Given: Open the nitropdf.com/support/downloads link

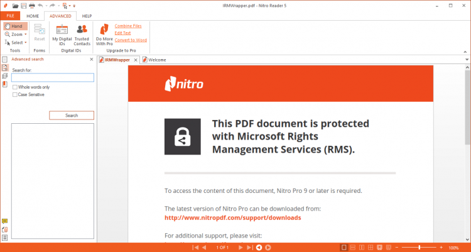Looking at the screenshot, I should 233,217.
